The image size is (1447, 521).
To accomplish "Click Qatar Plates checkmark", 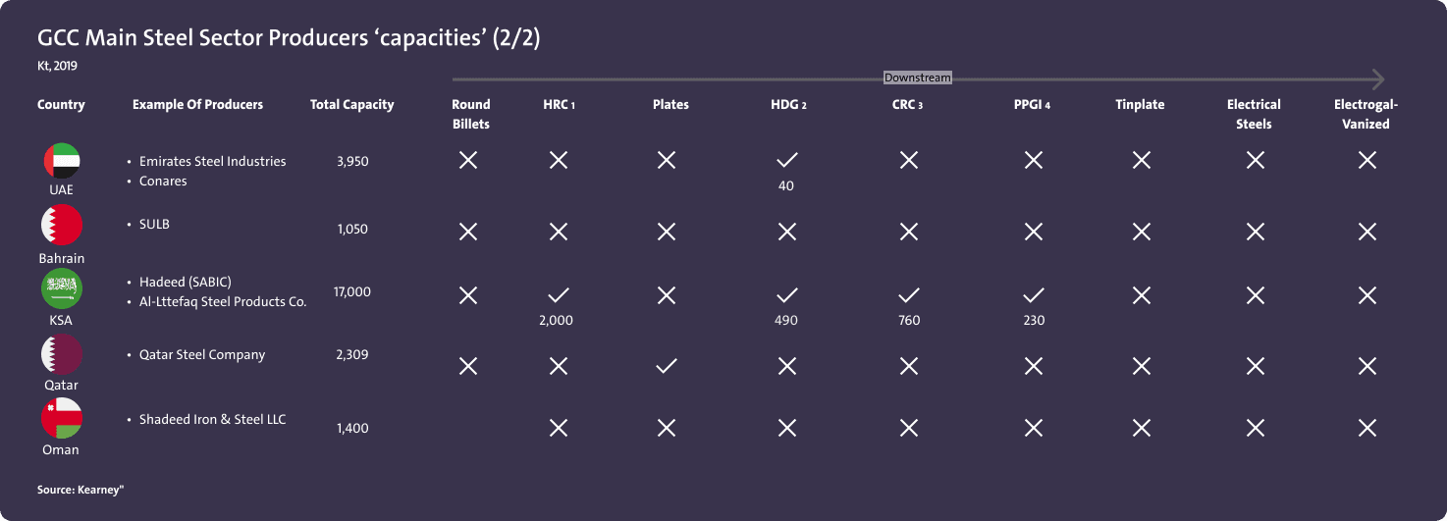I will point(666,366).
